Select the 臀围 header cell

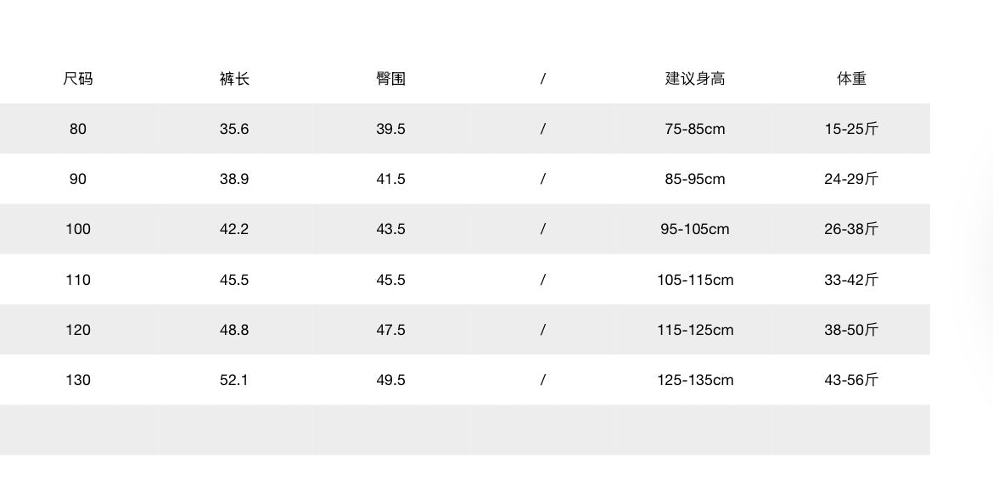(x=390, y=79)
